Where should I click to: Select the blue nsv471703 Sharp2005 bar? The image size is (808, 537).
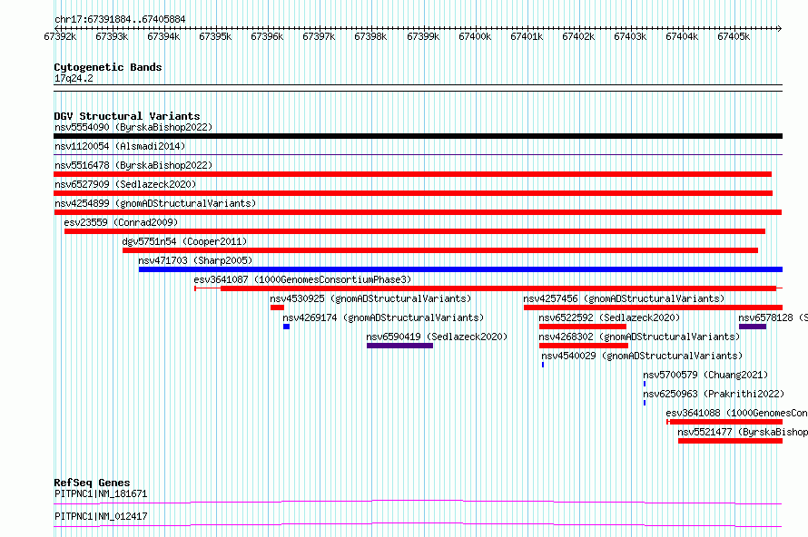[x=459, y=269]
